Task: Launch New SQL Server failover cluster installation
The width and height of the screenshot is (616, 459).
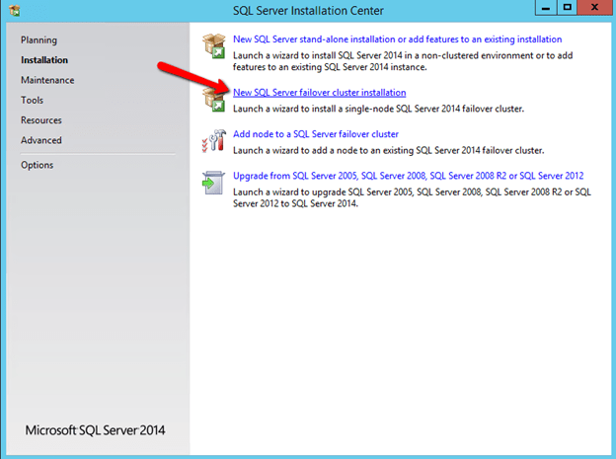Action: (319, 93)
